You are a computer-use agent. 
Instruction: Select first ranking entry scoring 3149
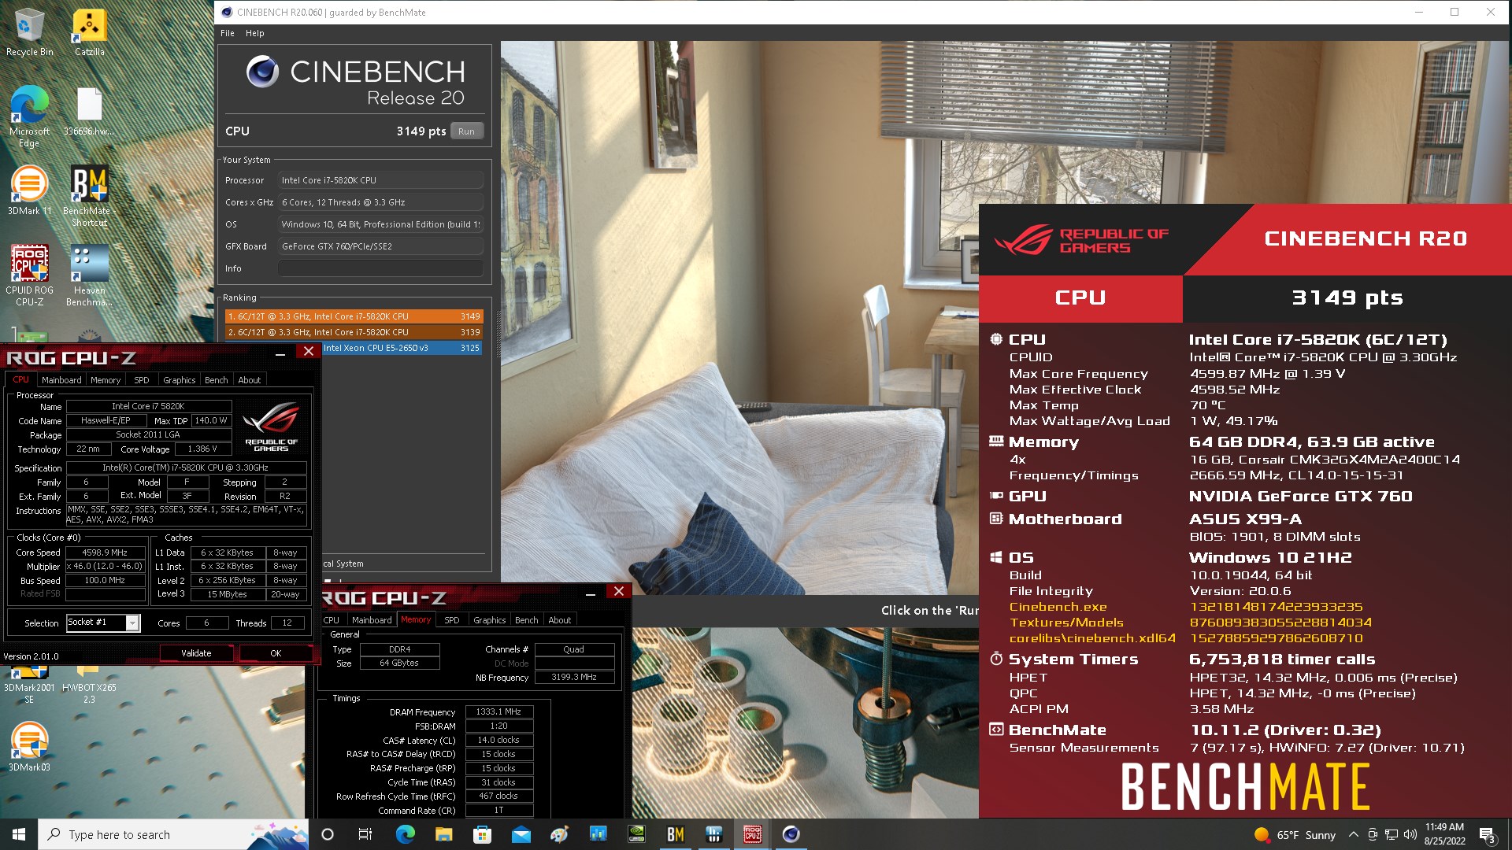click(x=354, y=316)
